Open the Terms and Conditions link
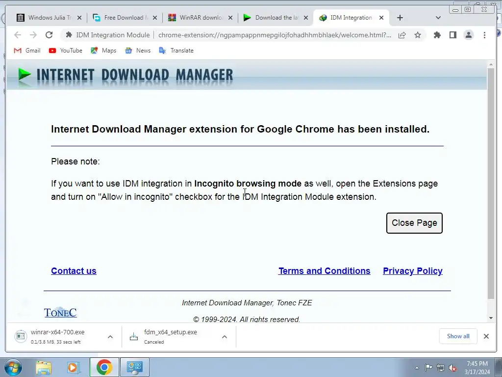 click(325, 271)
